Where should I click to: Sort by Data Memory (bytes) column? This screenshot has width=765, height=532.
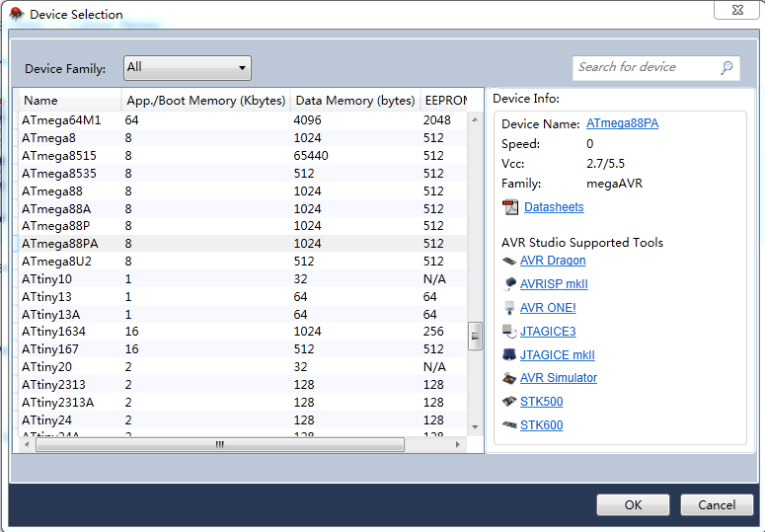coord(354,101)
